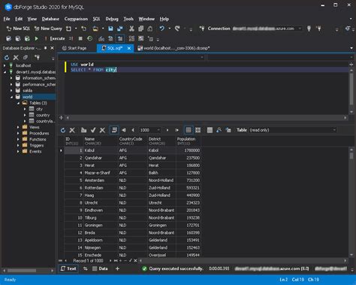Click the Undo arrow icon
The height and width of the screenshot is (285, 356).
162,29
